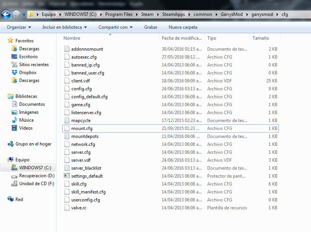Viewport: 311px width, 232px height.
Task: Click the Recuperacion (D:) drive icon
Action: click(x=14, y=176)
